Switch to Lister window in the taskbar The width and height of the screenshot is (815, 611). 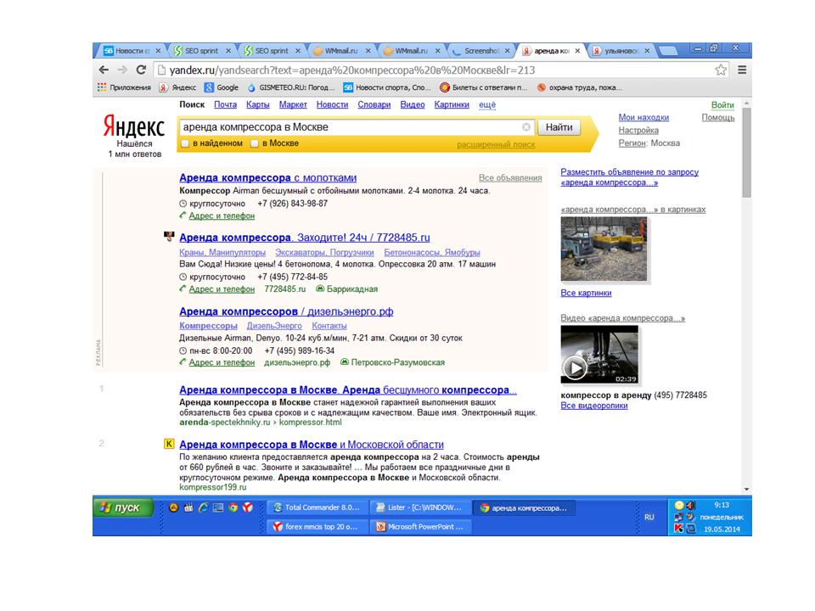(x=420, y=507)
